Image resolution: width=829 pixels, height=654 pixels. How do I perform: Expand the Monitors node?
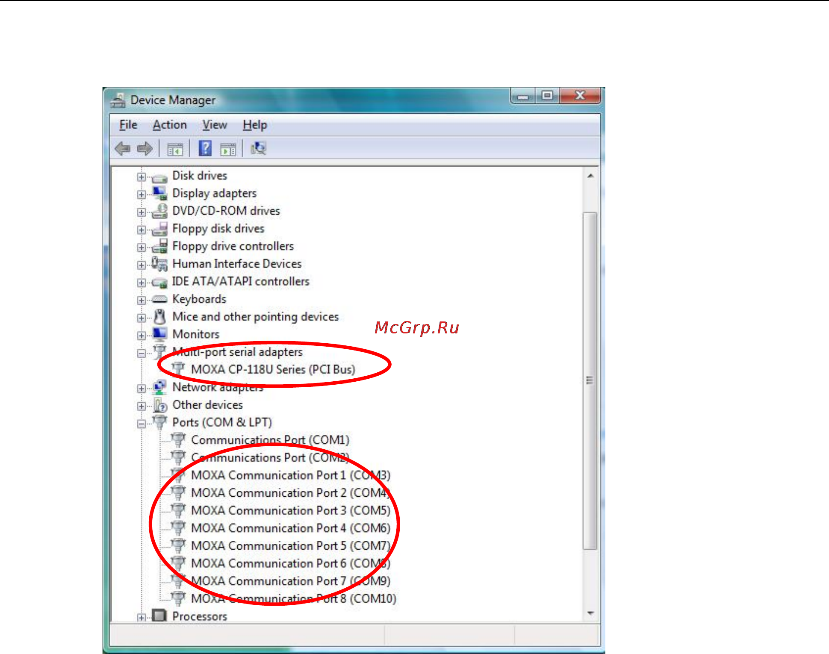point(142,336)
